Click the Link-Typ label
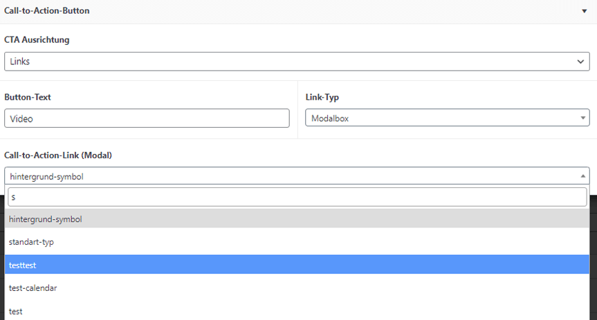Screen dimensions: 597x320 click(322, 97)
